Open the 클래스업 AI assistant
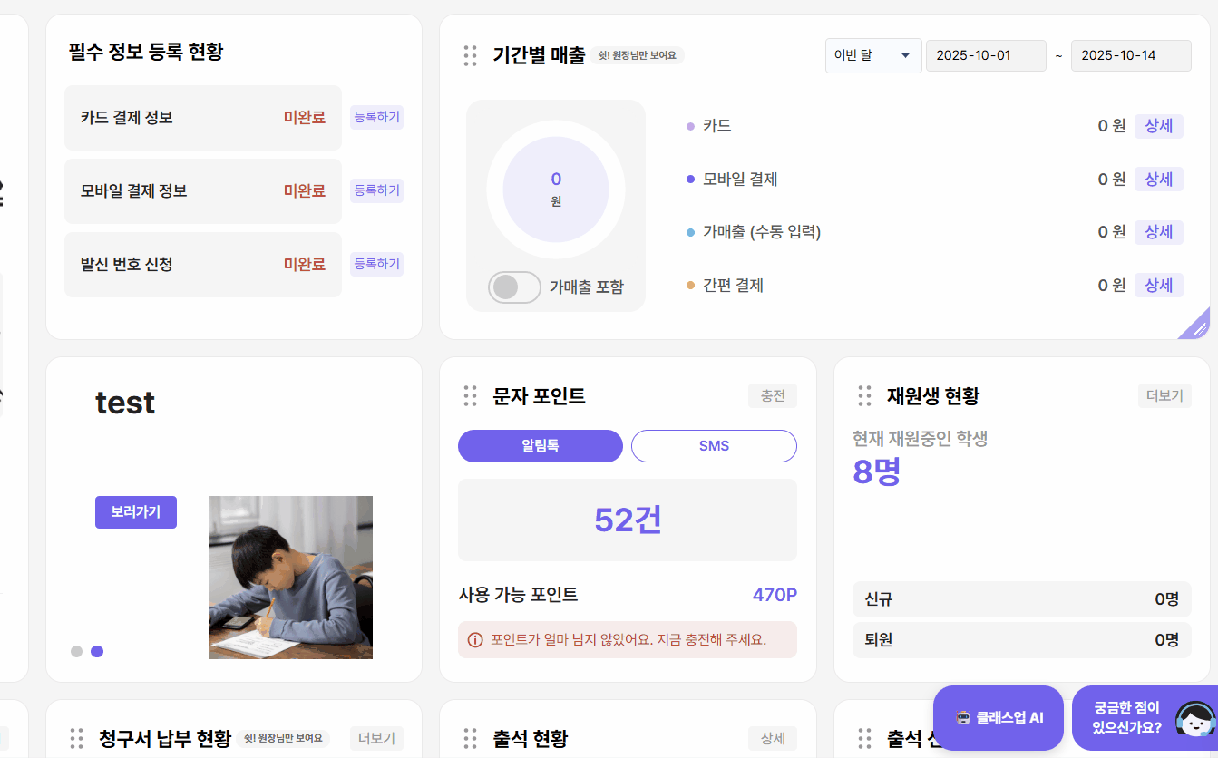Image resolution: width=1218 pixels, height=758 pixels. (999, 718)
